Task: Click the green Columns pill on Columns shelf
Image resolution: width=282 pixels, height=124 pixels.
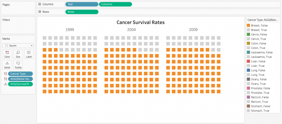Action: point(115,4)
